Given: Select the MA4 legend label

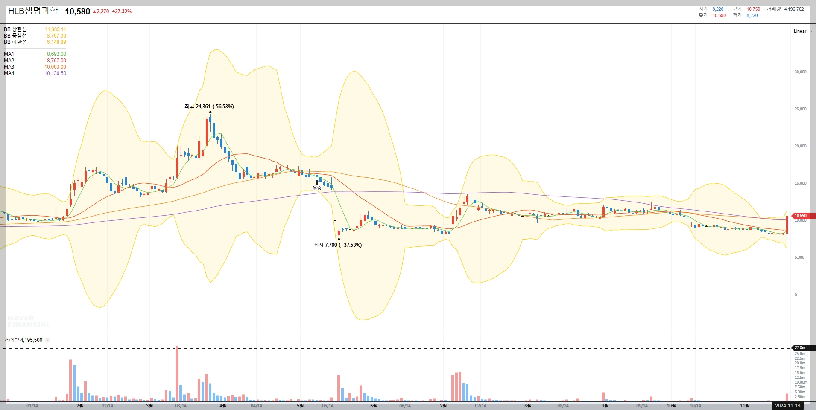Looking at the screenshot, I should click(9, 73).
